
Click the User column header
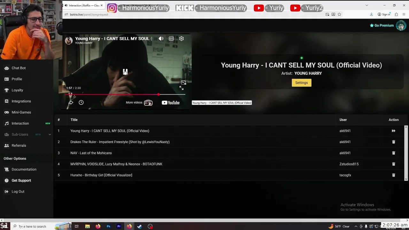tap(343, 120)
